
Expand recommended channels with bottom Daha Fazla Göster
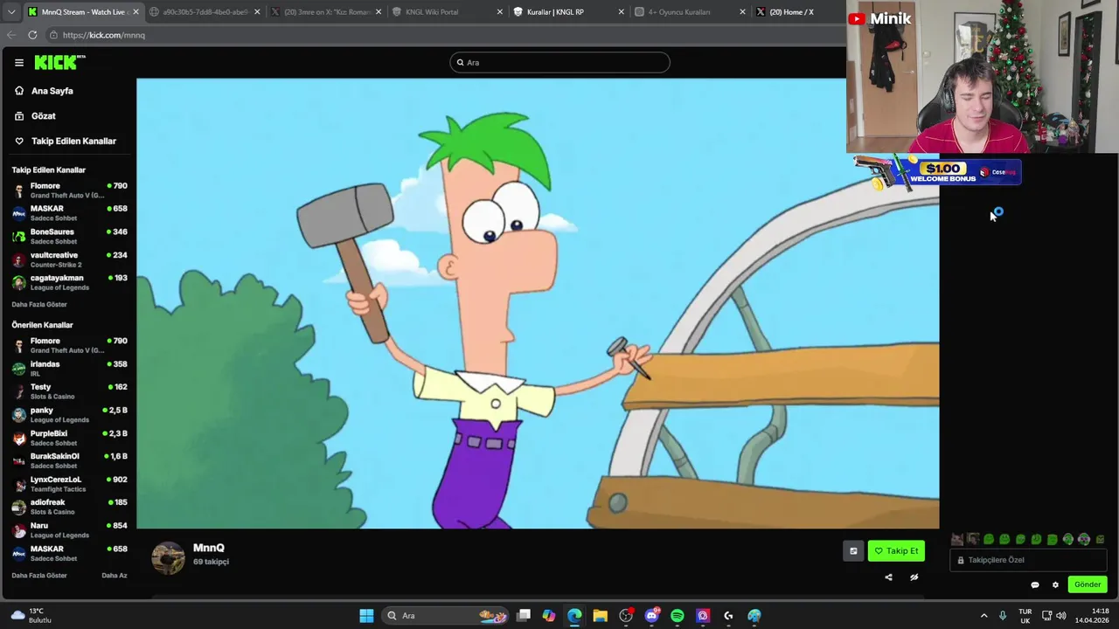coord(39,576)
